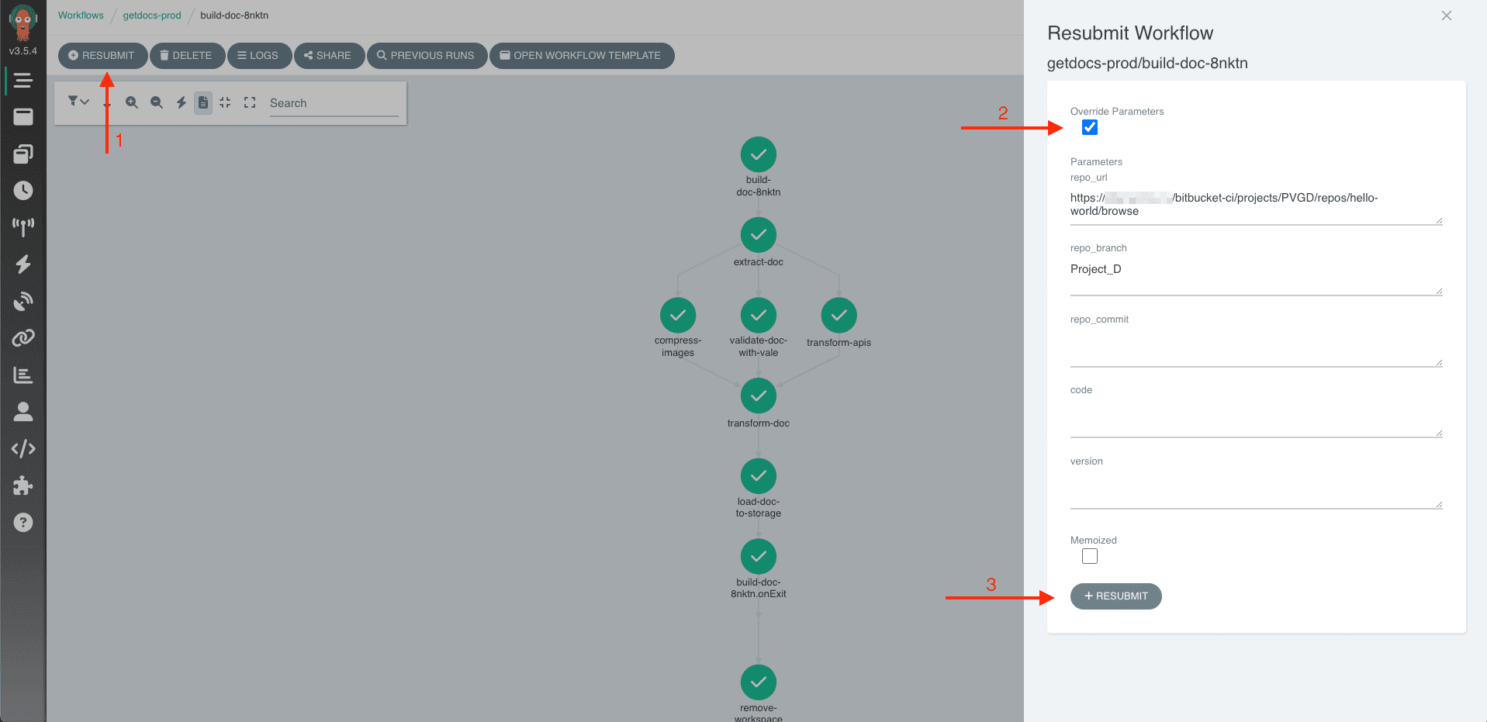Enable the Memoized checkbox
The width and height of the screenshot is (1487, 722).
point(1089,556)
